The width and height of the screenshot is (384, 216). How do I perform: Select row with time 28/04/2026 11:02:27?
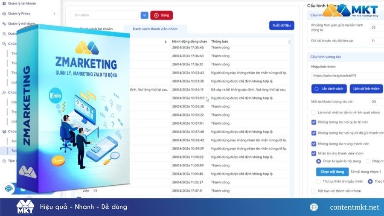188,182
